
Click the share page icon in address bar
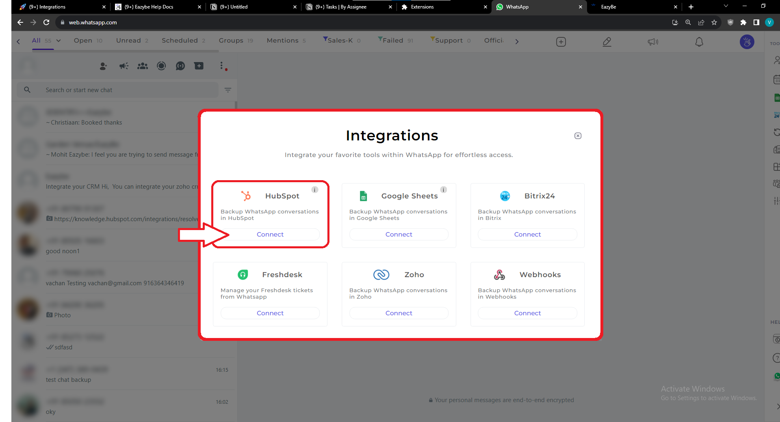[701, 22]
